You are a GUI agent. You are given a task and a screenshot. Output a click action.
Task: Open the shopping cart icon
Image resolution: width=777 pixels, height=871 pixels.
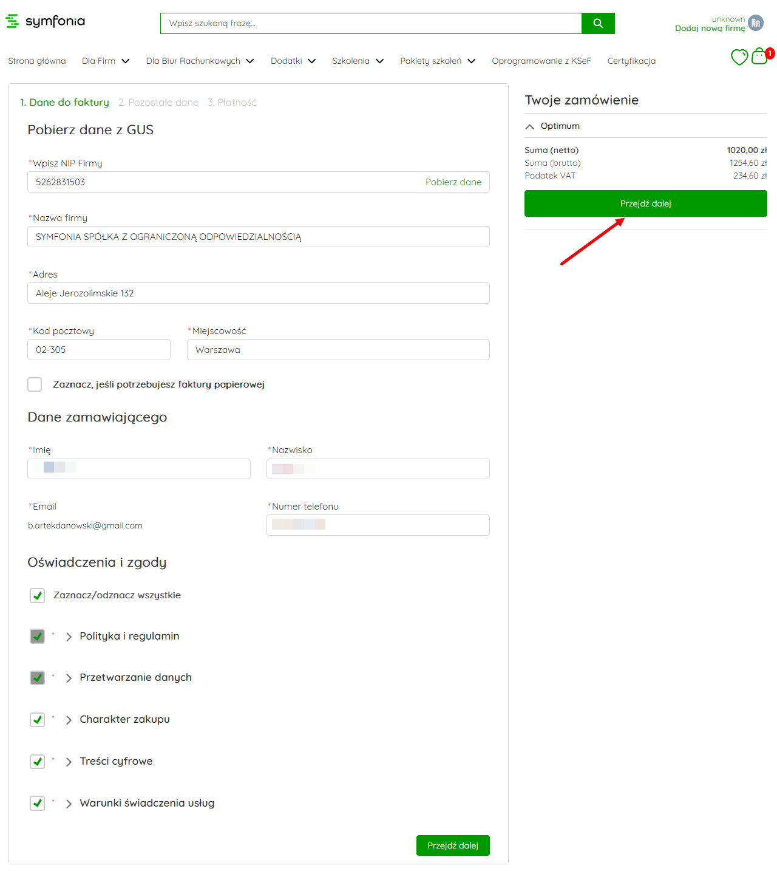pyautogui.click(x=759, y=56)
